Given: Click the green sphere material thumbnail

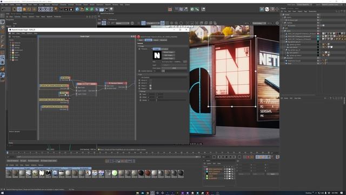Looking at the screenshot, I should (115, 173).
